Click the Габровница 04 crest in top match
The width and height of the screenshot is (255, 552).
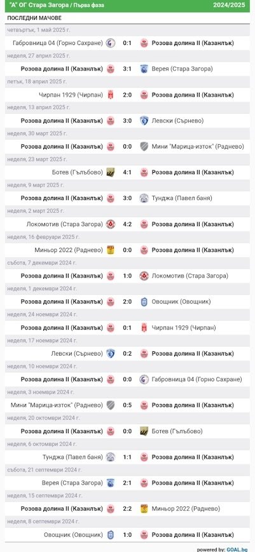[x=111, y=43]
